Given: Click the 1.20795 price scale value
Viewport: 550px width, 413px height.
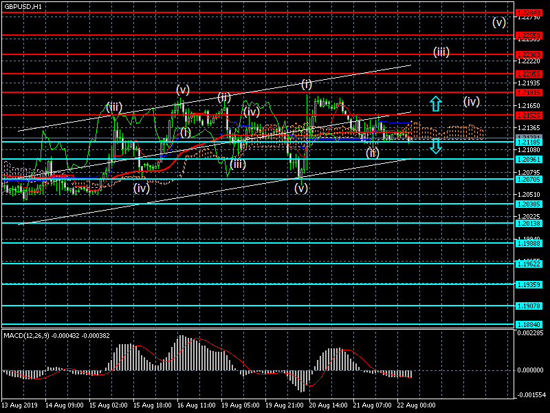Looking at the screenshot, I should pyautogui.click(x=529, y=173).
